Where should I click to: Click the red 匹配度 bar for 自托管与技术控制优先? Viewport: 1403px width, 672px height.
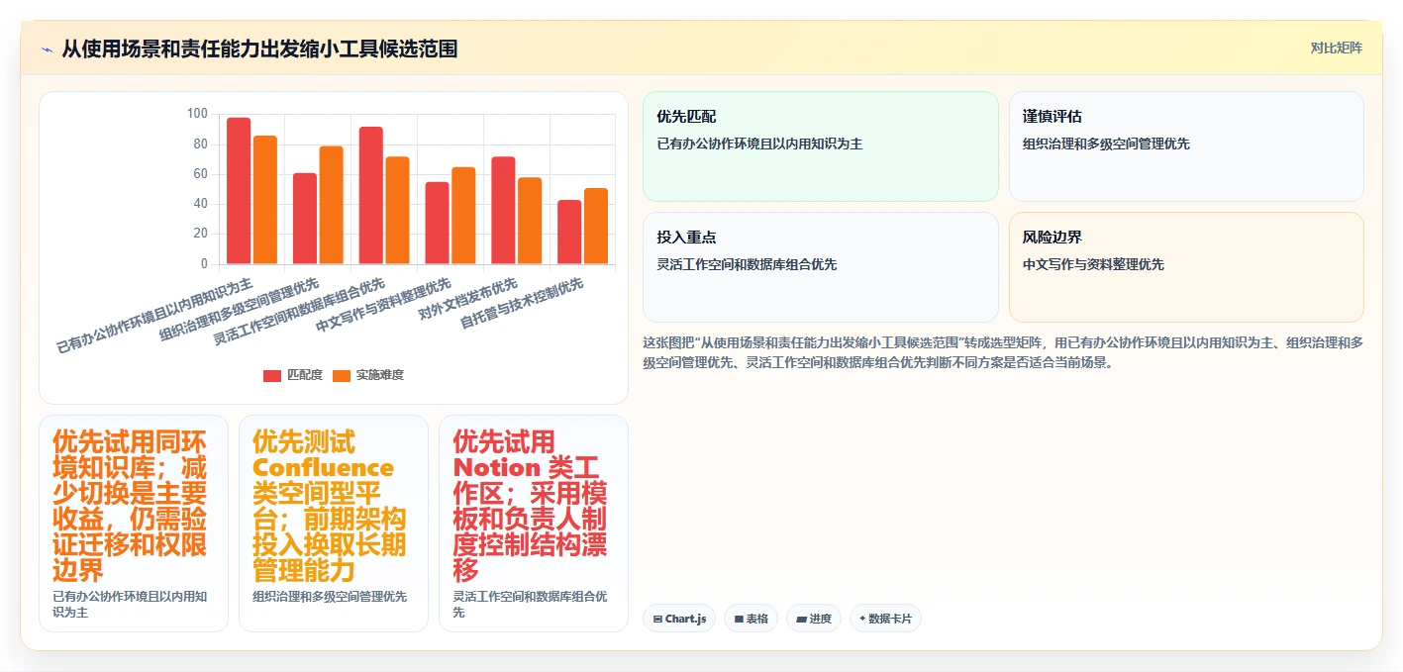click(x=569, y=233)
